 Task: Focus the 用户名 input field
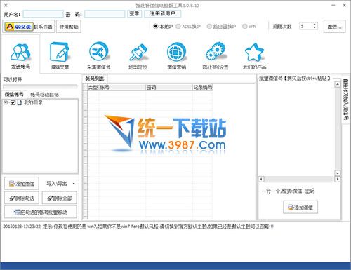(x=44, y=14)
